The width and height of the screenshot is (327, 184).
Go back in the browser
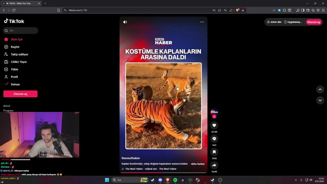coord(4,10)
